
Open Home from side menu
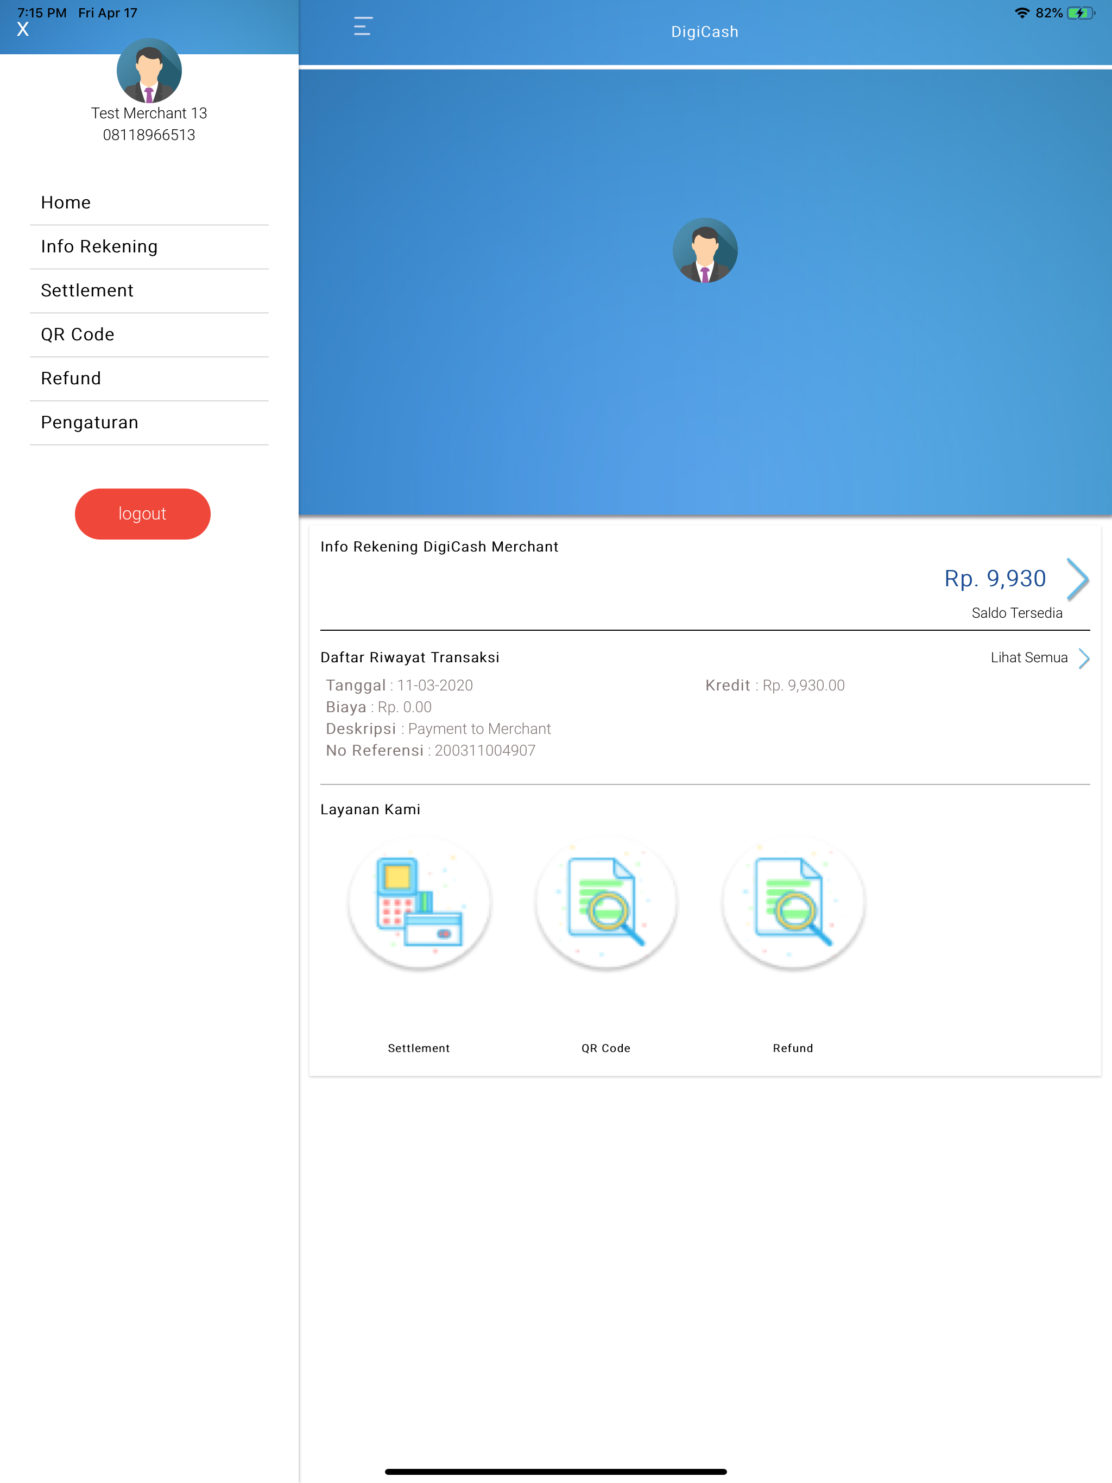[x=149, y=202]
